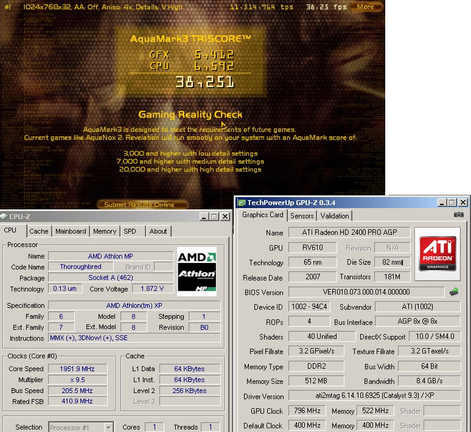Click the AquaMark3 total score 38,251
Image resolution: width=471 pixels, height=432 pixels.
click(205, 82)
